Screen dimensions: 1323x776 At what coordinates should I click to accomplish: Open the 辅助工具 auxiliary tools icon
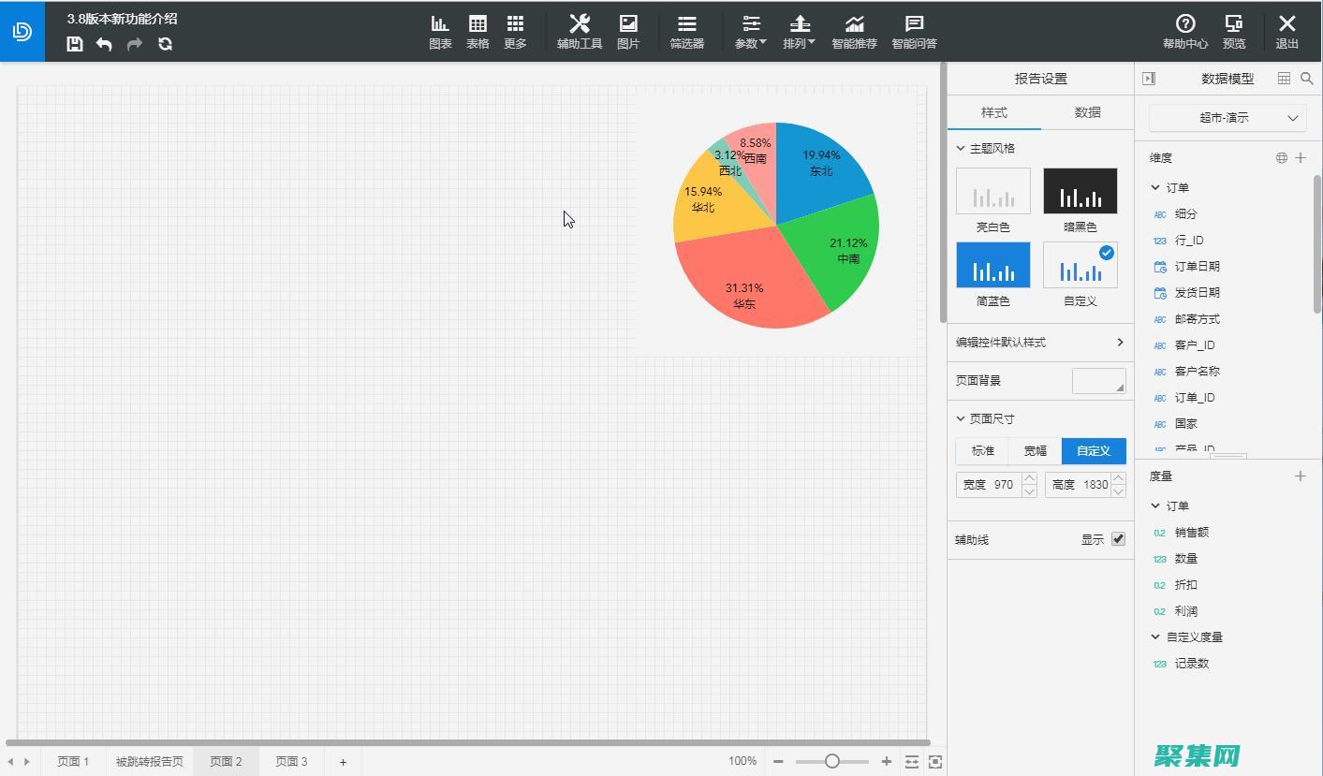[580, 31]
